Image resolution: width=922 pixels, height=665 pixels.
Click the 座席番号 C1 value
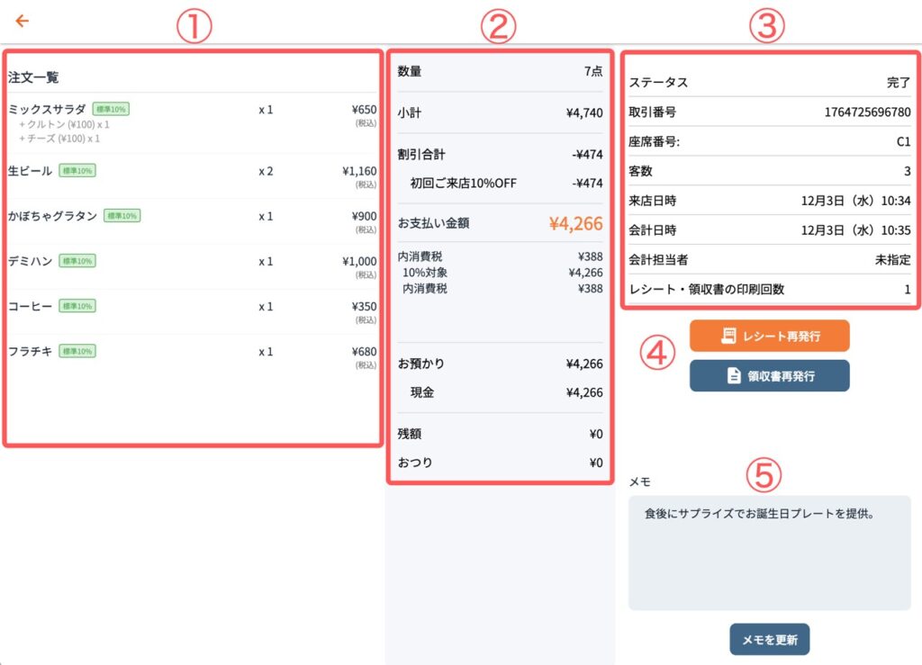pos(902,142)
